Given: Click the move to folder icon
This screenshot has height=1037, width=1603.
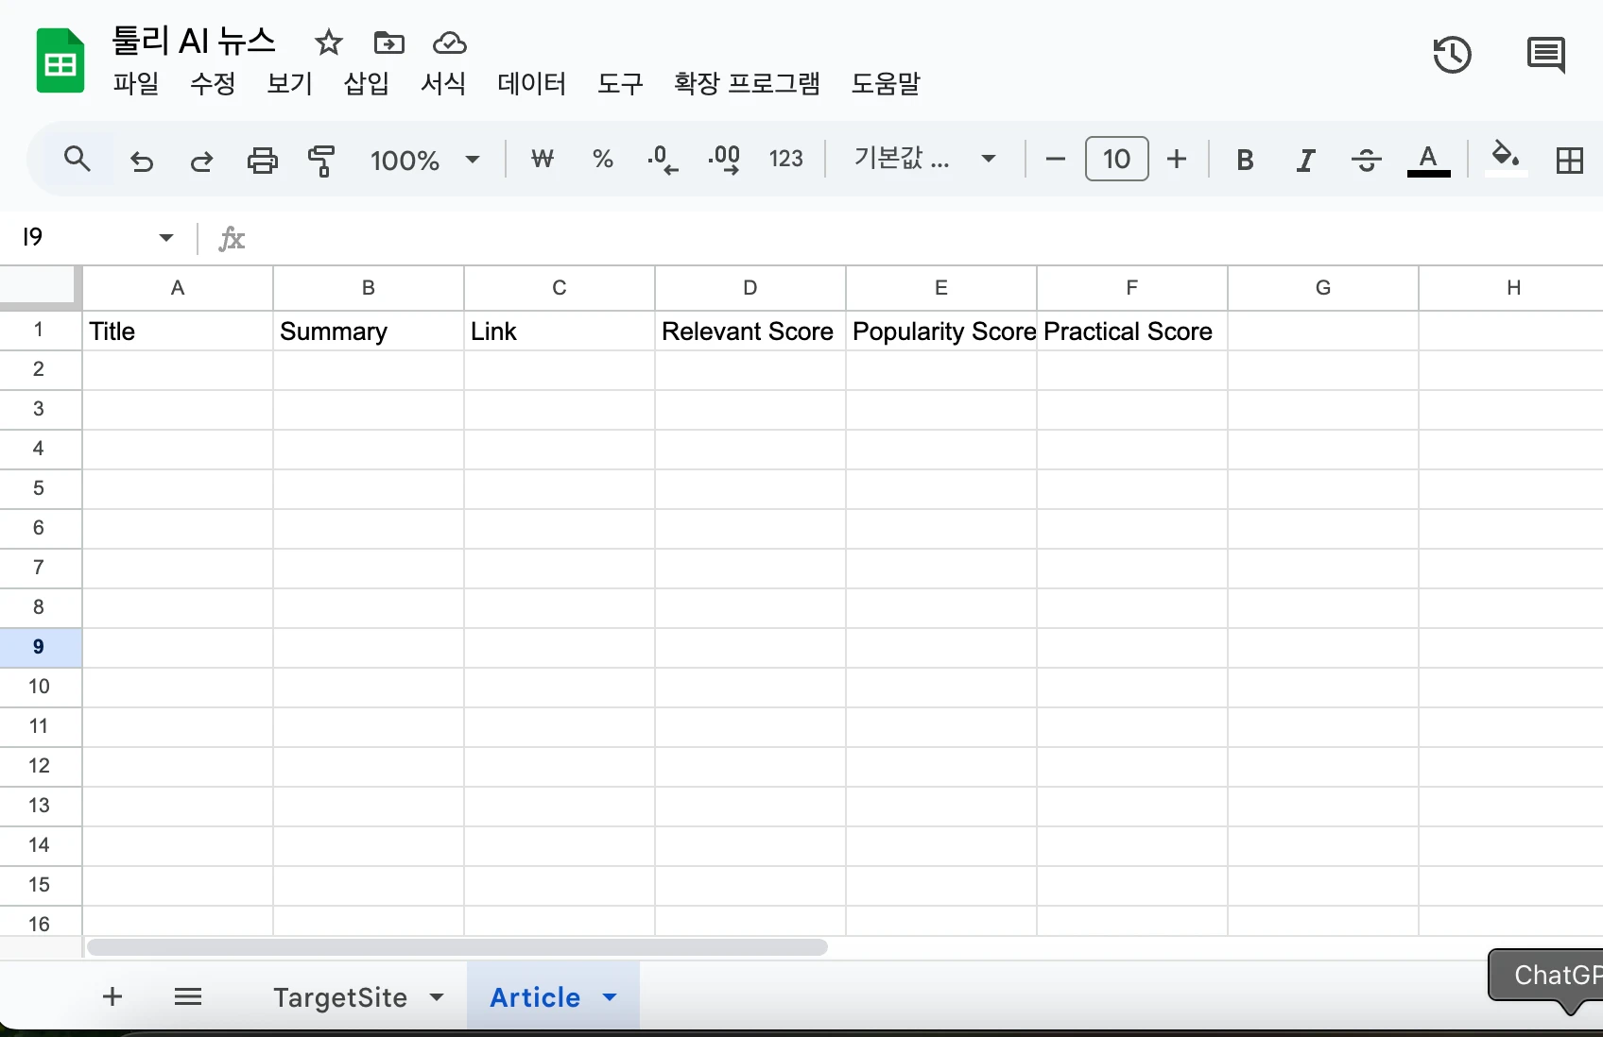Looking at the screenshot, I should click(x=388, y=42).
